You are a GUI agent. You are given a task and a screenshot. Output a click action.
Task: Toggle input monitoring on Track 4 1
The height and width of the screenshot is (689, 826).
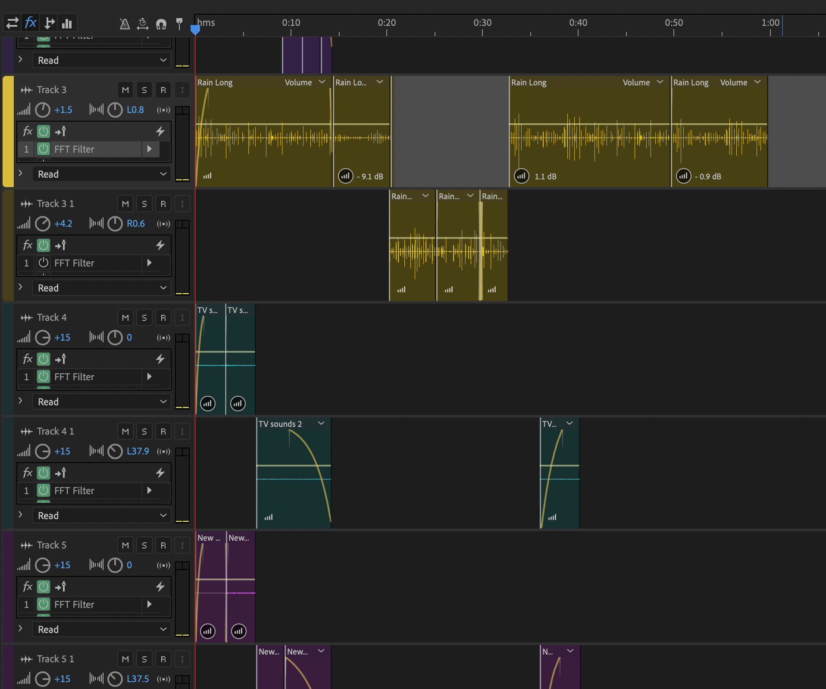(x=182, y=432)
